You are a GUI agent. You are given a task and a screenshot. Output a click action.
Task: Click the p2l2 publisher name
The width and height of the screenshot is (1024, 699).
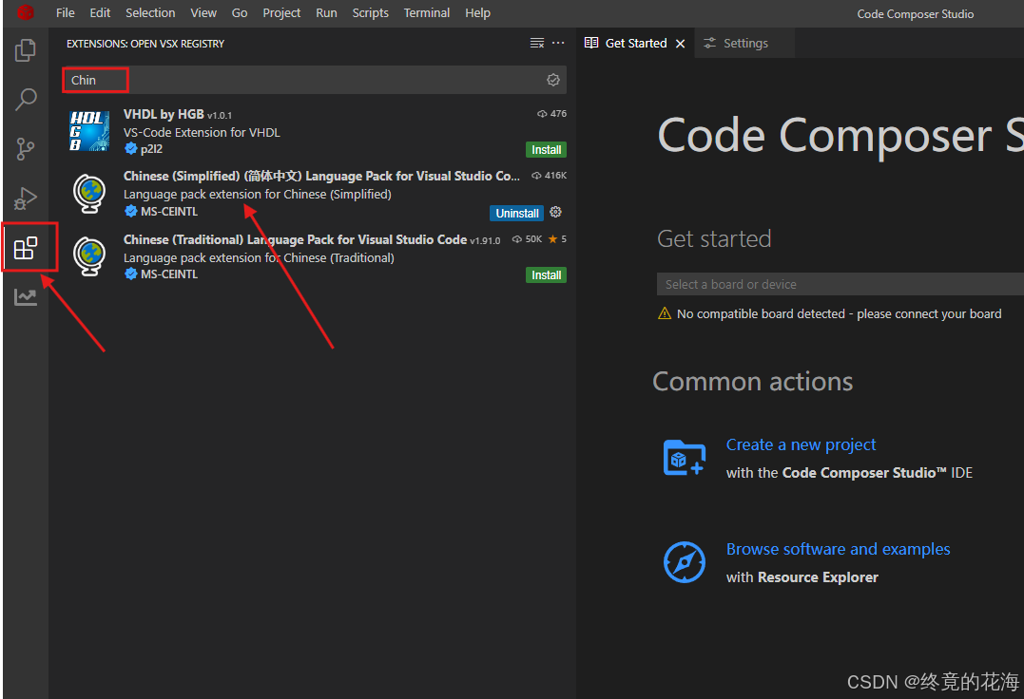[x=151, y=149]
